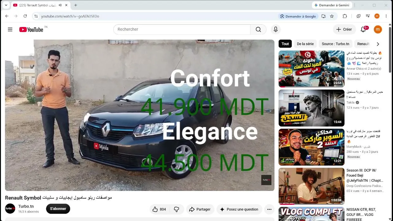
Task: View site information in address bar
Action: (36, 16)
